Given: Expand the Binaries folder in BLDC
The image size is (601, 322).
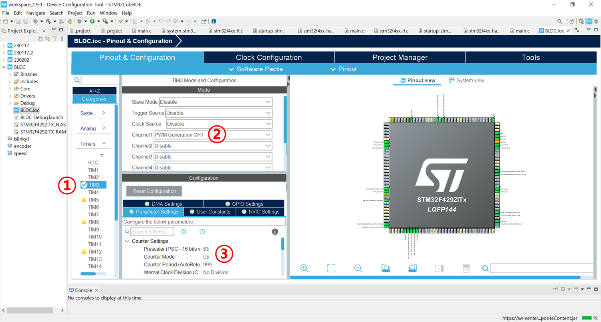Looking at the screenshot, I should pyautogui.click(x=10, y=74).
